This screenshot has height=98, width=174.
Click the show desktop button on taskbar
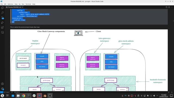pos(171,96)
